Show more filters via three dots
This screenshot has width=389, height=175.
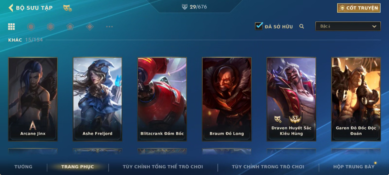coord(109,27)
